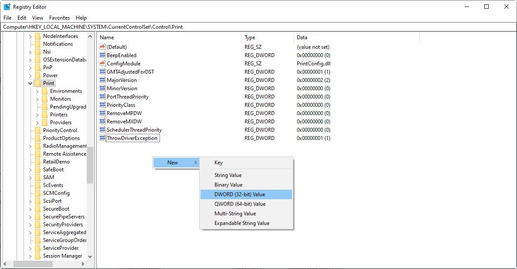Click the Registry Editor app icon in title bar
This screenshot has width=517, height=269.
point(7,7)
